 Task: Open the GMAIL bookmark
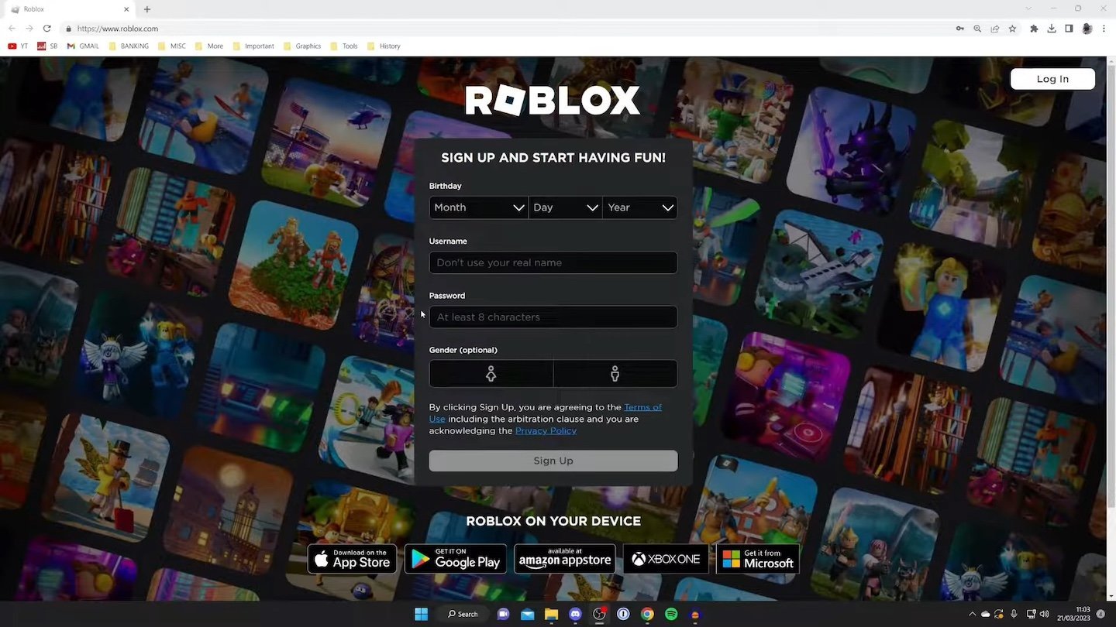point(83,46)
